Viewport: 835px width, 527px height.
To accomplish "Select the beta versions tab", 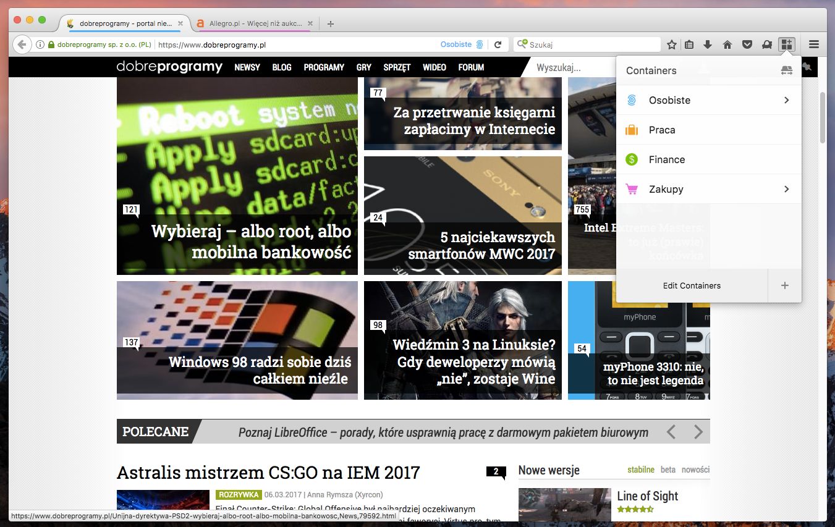I will [668, 470].
